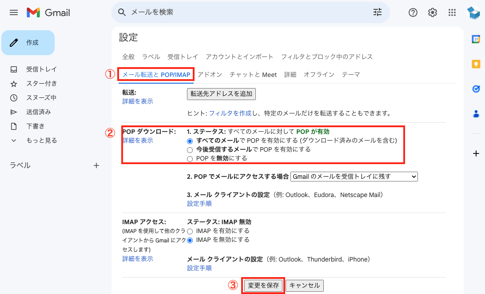Switch to テーマ tab

point(351,75)
